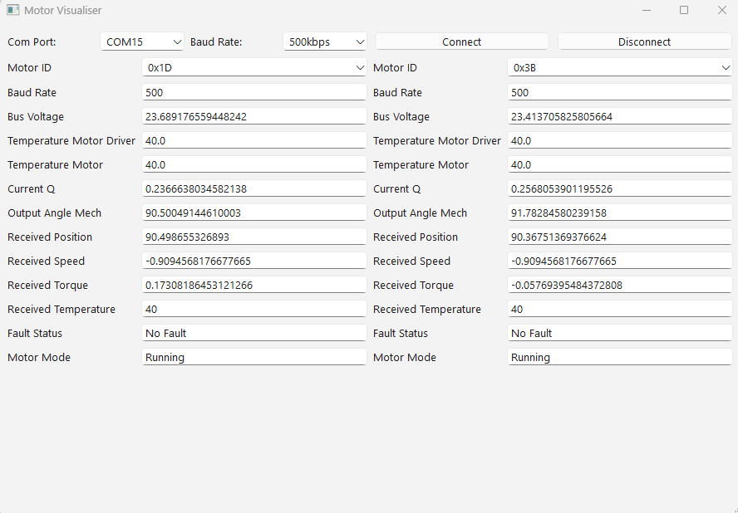Screen dimensions: 738x513
Task: Click the Motor Visualiser app icon in title bar
Action: coord(12,11)
